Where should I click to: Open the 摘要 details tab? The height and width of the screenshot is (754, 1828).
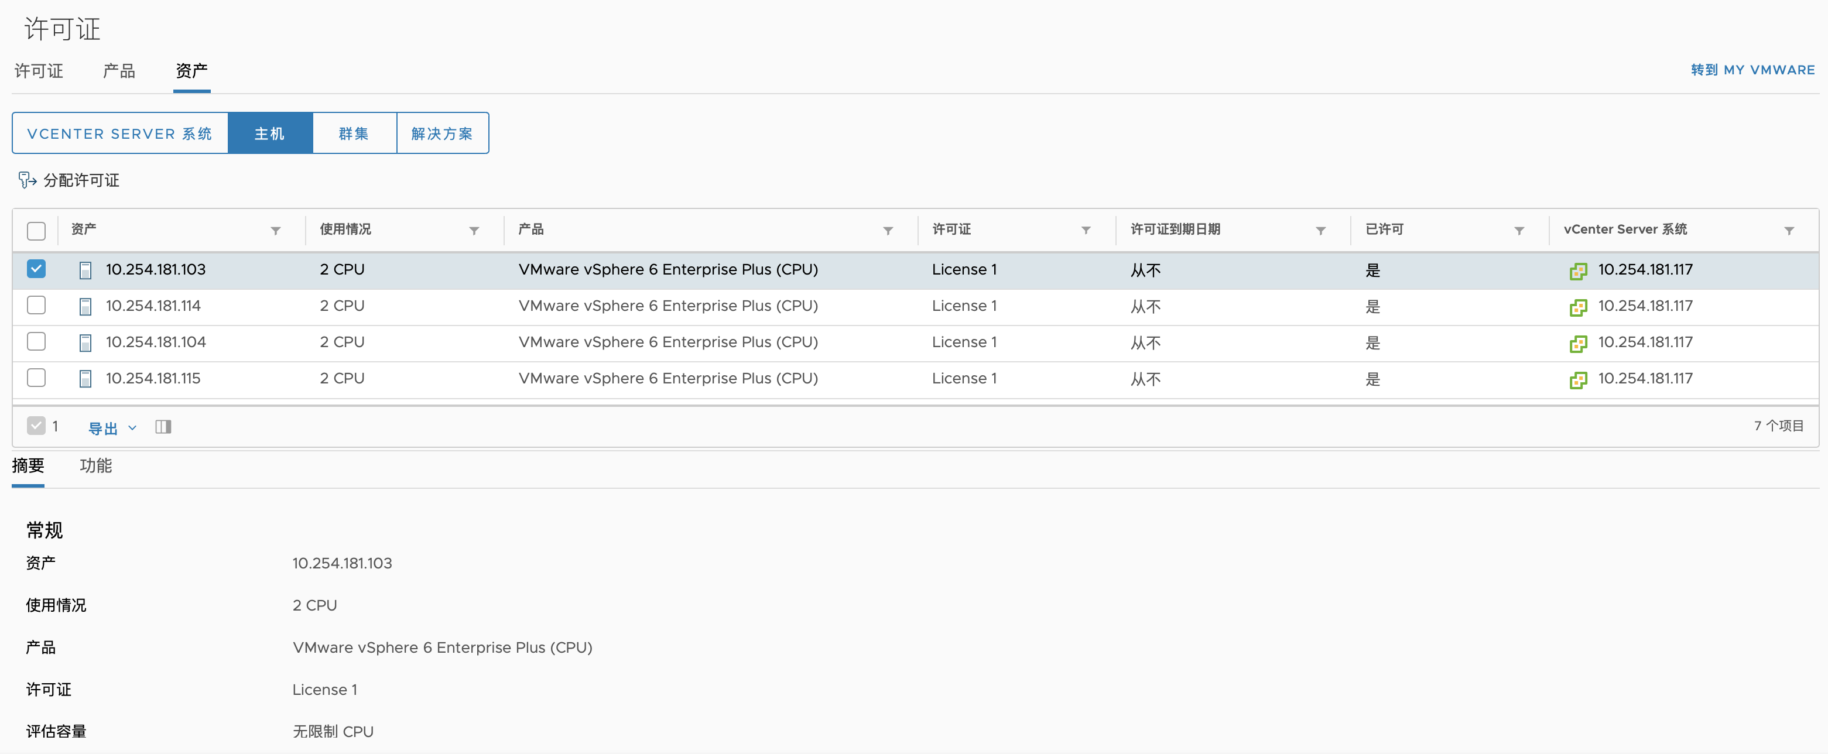[28, 466]
